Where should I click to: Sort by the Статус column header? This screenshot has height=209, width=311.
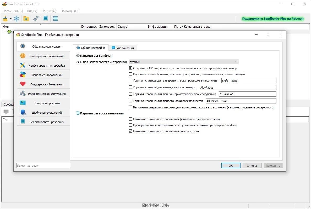(132, 26)
